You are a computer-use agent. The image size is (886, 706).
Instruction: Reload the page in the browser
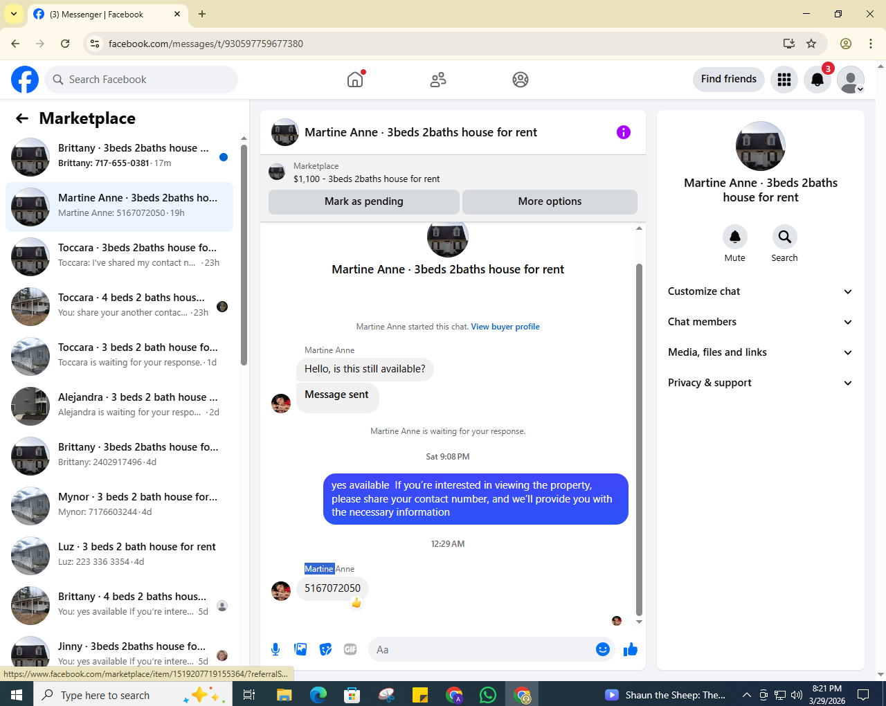(65, 44)
